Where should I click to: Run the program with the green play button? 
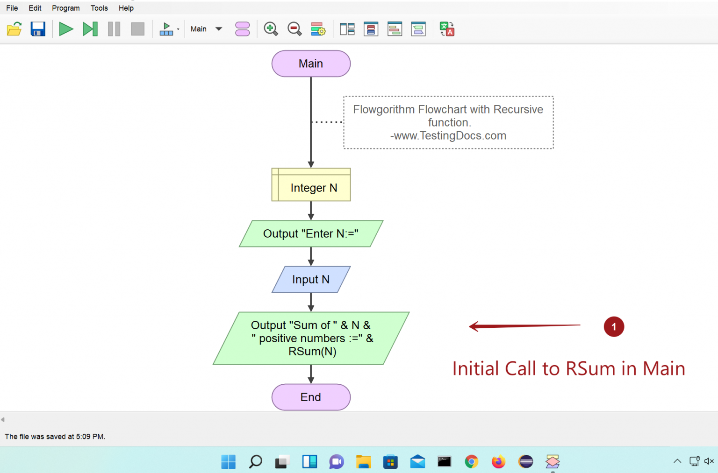(66, 29)
